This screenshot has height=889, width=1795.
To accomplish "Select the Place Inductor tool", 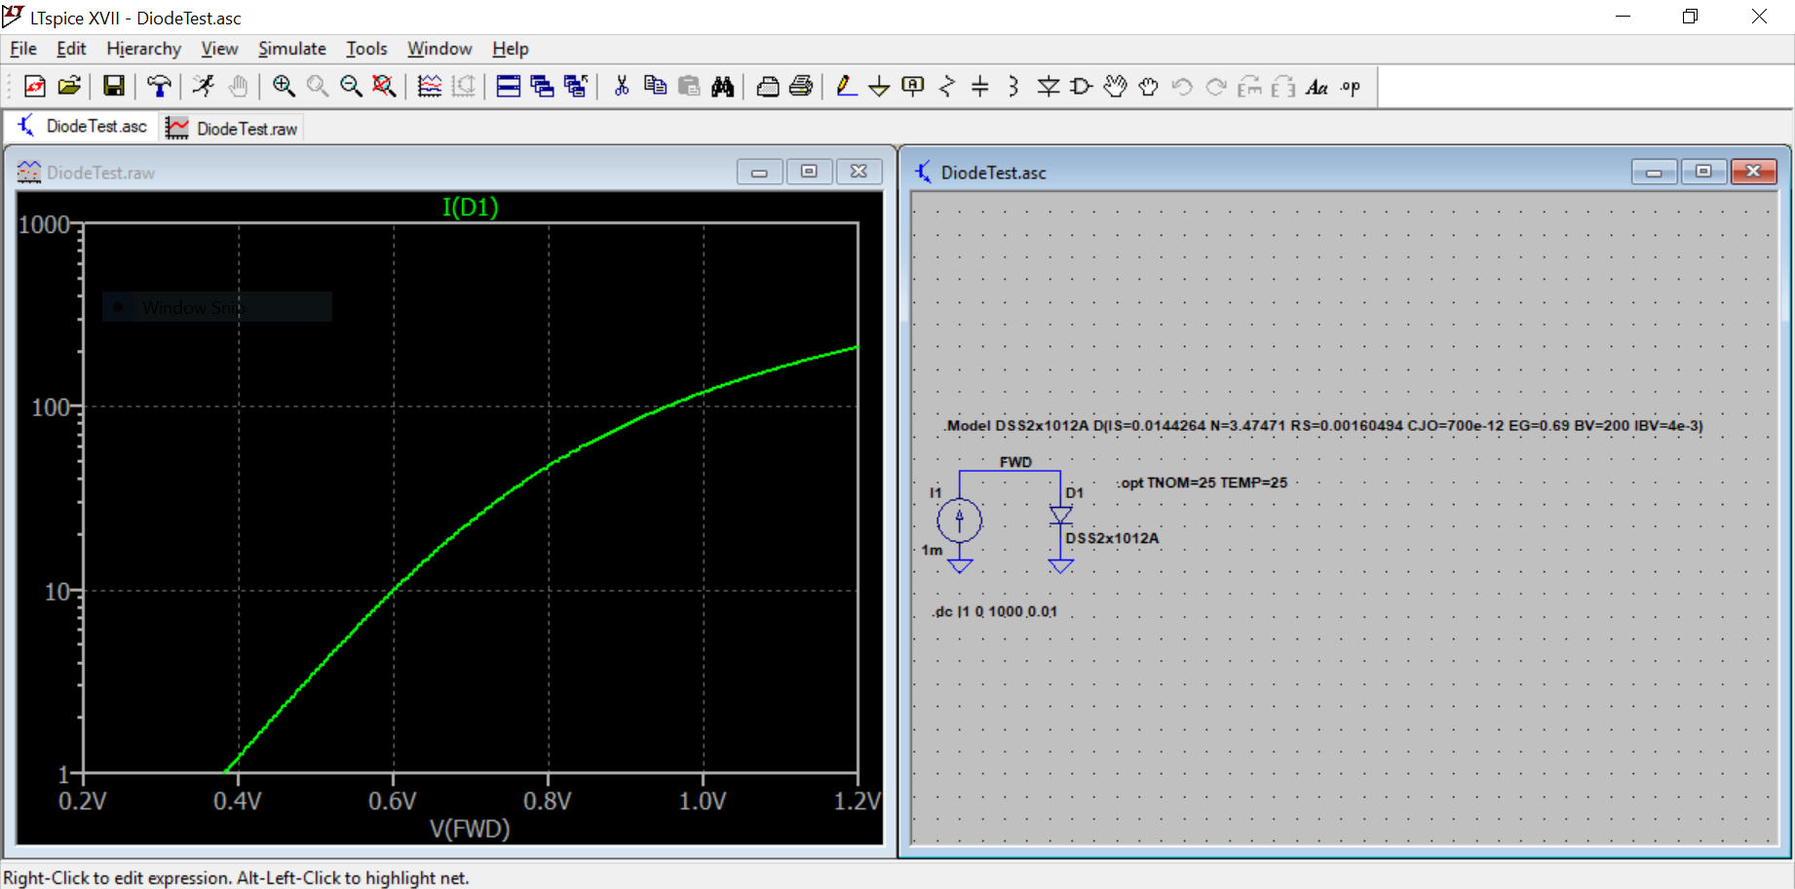I will pyautogui.click(x=1014, y=87).
